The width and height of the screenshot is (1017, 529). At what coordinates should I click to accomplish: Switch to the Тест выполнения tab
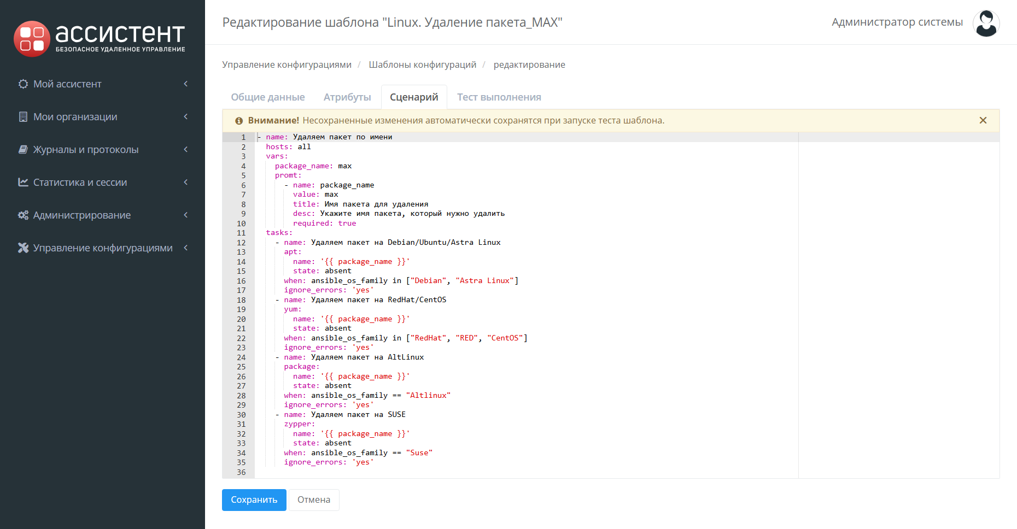pos(499,97)
